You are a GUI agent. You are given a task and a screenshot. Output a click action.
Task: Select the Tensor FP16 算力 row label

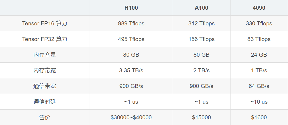[x=45, y=23]
